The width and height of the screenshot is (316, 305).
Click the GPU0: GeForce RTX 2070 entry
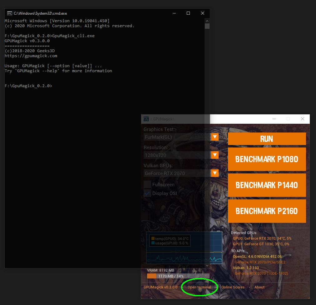262,238
